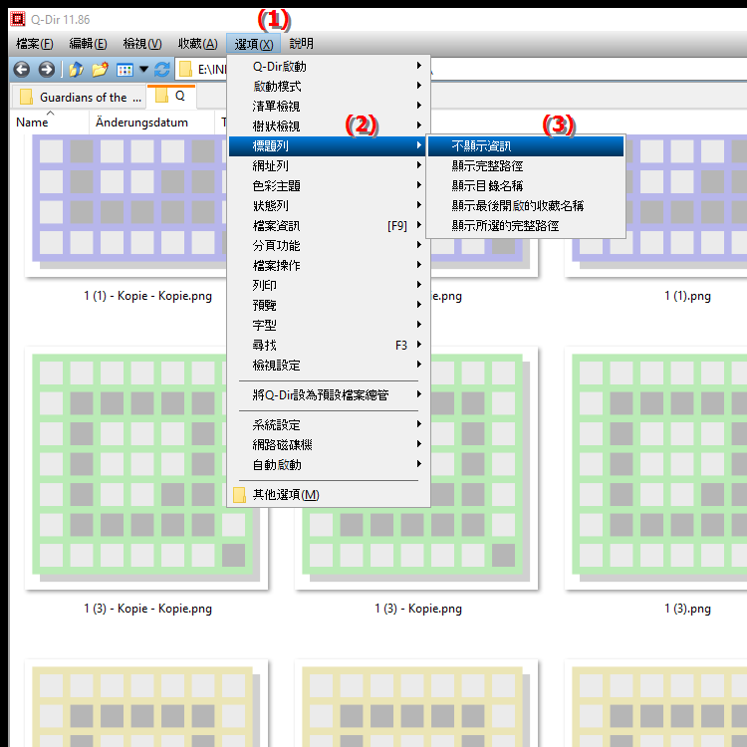Open the view mode grid icon
This screenshot has height=747, width=747.
tap(124, 70)
